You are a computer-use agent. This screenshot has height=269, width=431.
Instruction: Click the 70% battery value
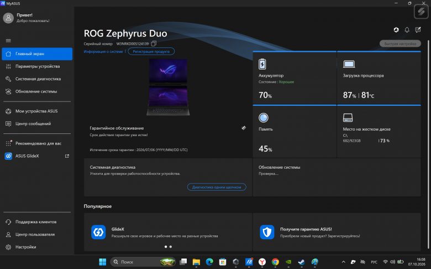(x=265, y=95)
